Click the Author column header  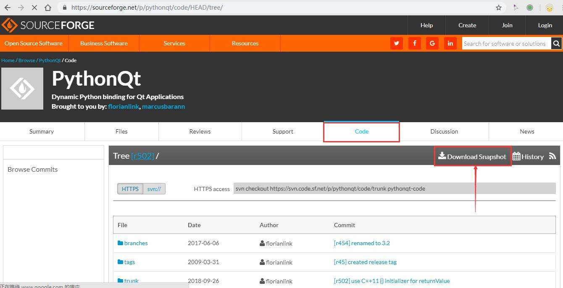click(269, 225)
